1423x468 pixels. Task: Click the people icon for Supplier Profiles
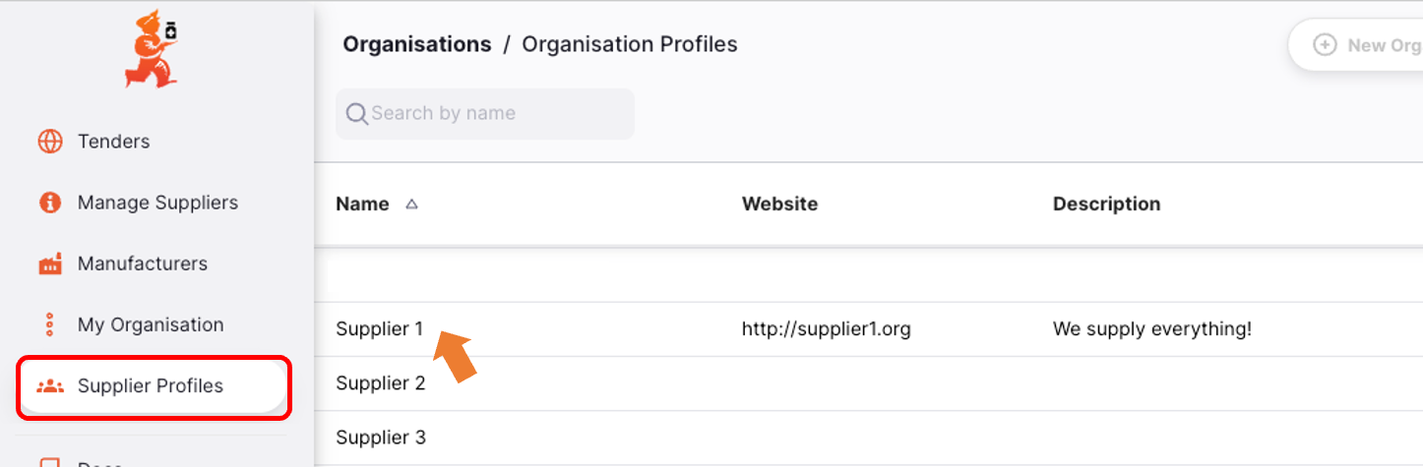tap(50, 385)
